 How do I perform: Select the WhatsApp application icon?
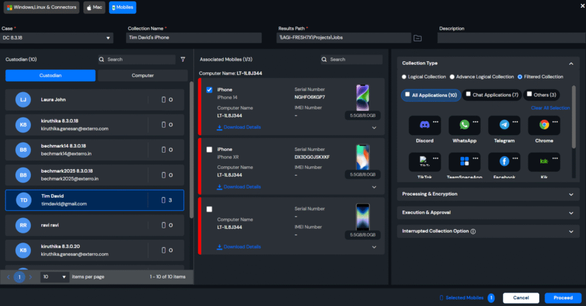464,125
